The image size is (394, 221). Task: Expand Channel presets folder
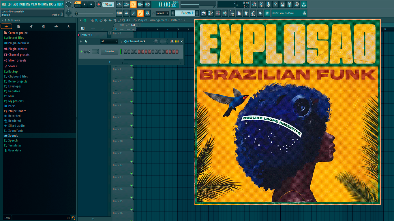point(17,55)
